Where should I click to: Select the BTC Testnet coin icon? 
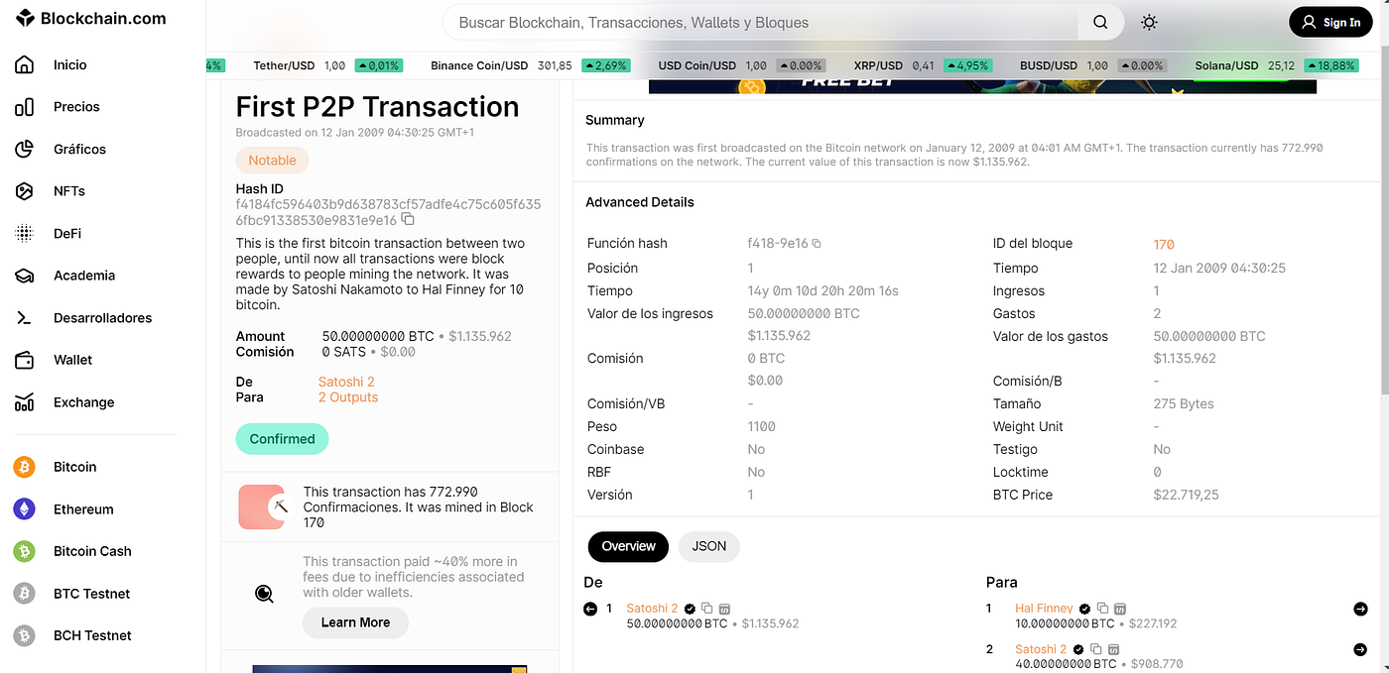[24, 594]
